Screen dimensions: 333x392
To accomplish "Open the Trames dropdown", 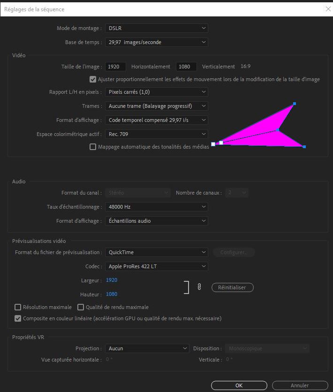I will pos(156,106).
